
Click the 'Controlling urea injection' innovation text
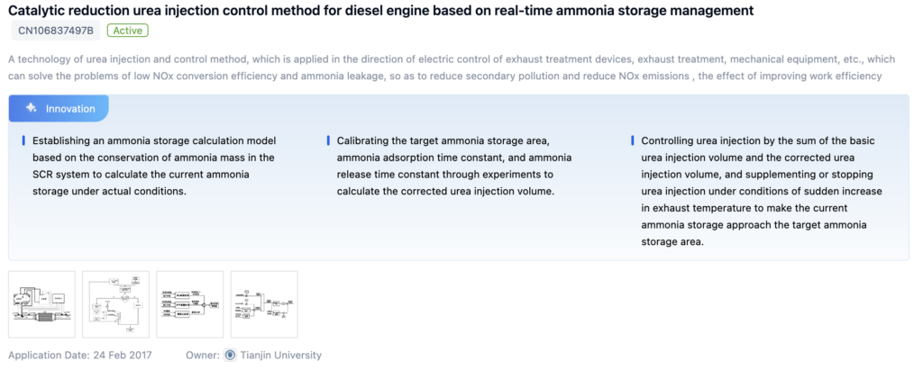coord(762,192)
